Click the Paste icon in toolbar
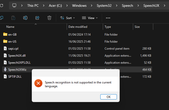 pyautogui.click(x=13, y=18)
